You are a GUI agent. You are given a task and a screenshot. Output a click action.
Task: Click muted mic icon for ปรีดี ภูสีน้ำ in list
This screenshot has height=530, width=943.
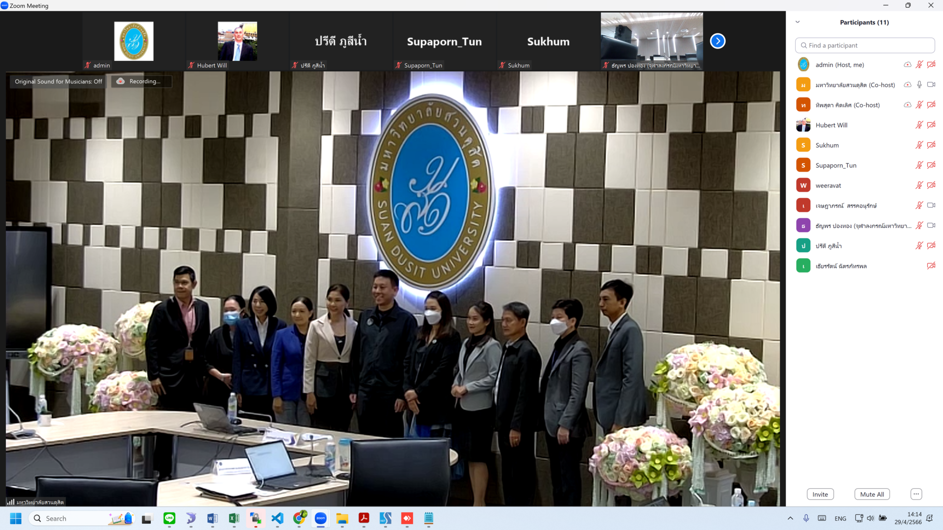point(919,246)
